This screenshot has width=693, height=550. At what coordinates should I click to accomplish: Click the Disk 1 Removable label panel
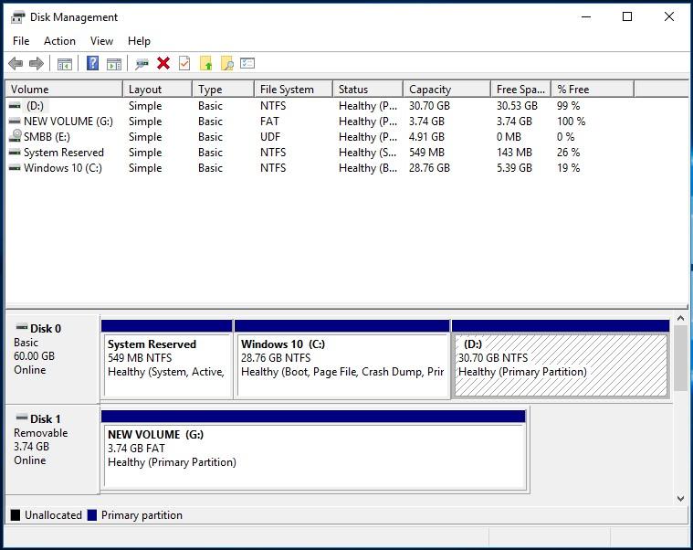tap(52, 450)
